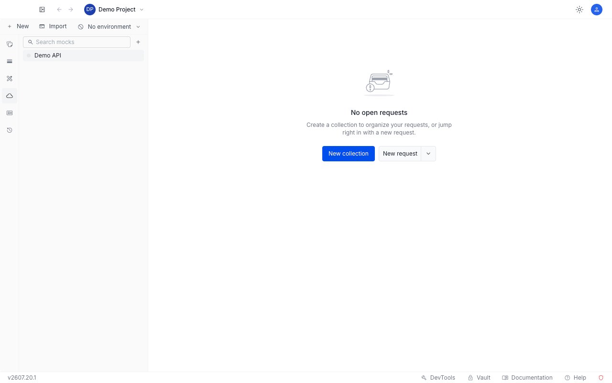The width and height of the screenshot is (612, 383).
Task: Open DevTools from the status bar
Action: click(438, 378)
